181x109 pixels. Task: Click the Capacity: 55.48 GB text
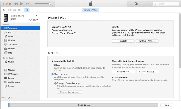point(61,27)
